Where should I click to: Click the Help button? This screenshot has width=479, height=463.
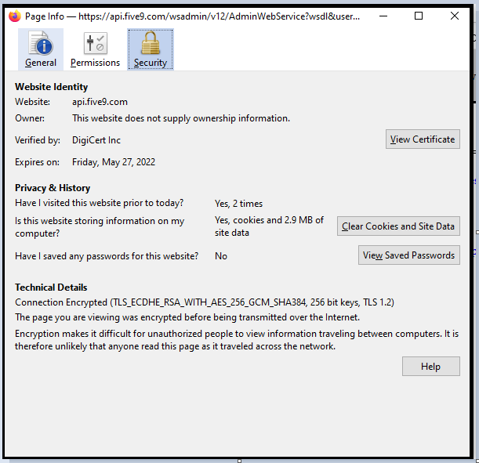click(430, 367)
